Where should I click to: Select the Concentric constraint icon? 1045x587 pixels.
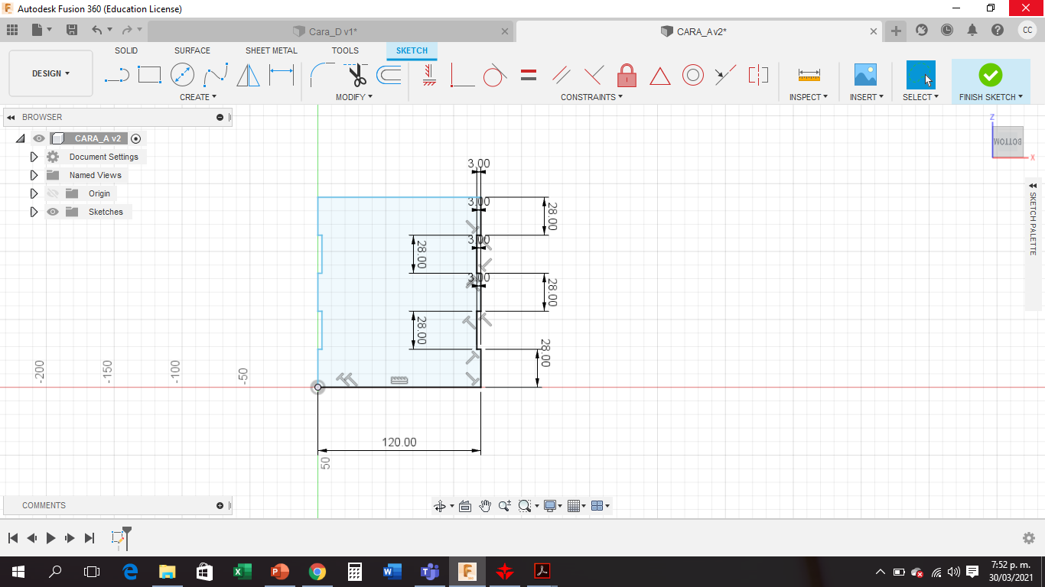692,75
